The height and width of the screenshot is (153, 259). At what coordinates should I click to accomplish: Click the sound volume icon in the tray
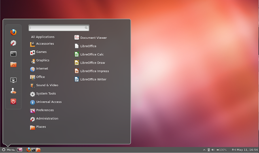pos(213,150)
